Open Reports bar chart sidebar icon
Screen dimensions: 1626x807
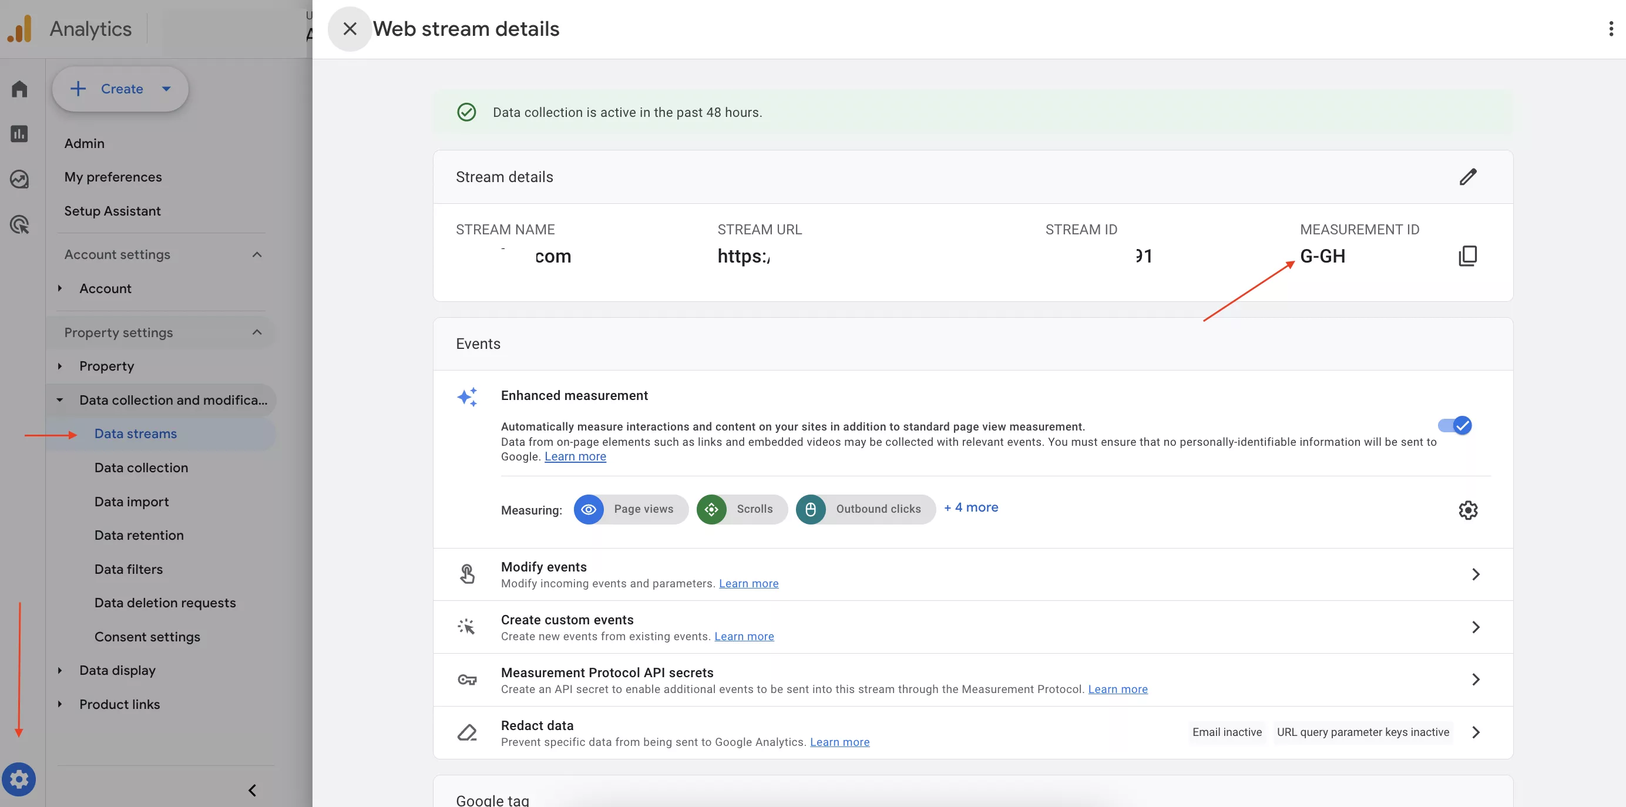pos(19,134)
